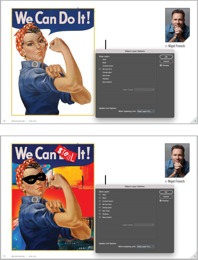Image resolution: width=198 pixels, height=260 pixels.
Task: Click the contents menu icon on upper page footer
Action: (x=4, y=121)
